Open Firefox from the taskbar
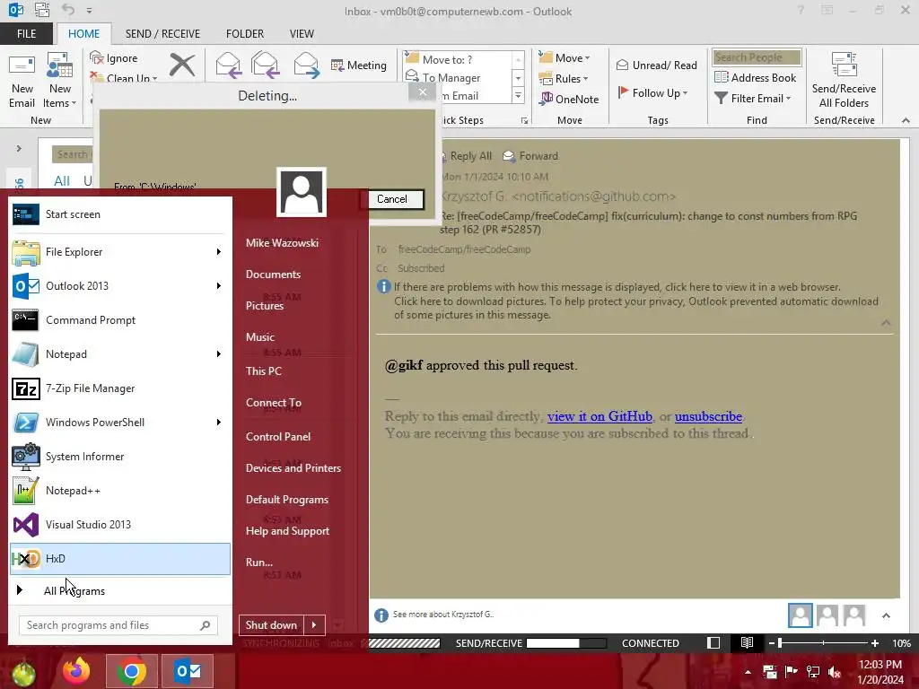Image resolution: width=919 pixels, height=689 pixels. 77,671
